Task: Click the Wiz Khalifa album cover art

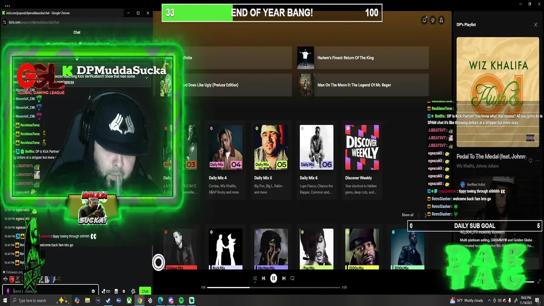Action: click(x=498, y=92)
